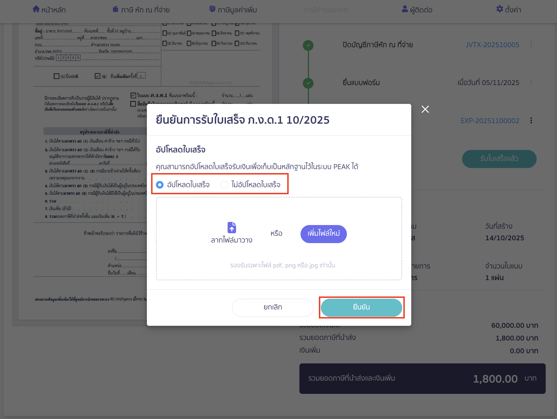Close the confirmation dialog with the X
The image size is (557, 419).
tap(425, 109)
